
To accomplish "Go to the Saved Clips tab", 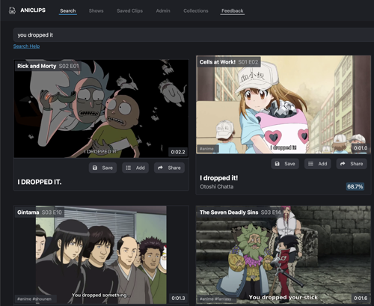I will click(x=129, y=10).
